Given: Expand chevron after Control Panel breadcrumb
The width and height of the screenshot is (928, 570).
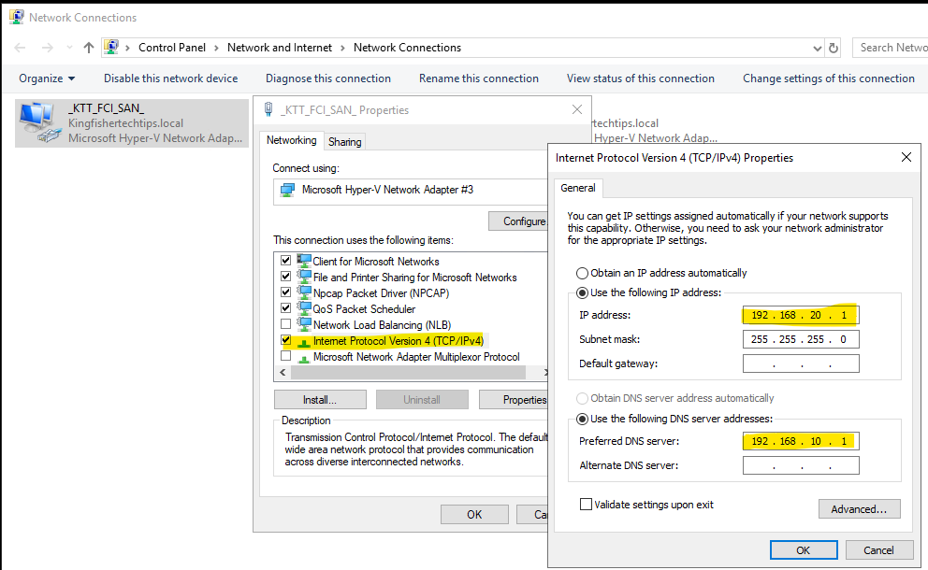Looking at the screenshot, I should (x=216, y=48).
